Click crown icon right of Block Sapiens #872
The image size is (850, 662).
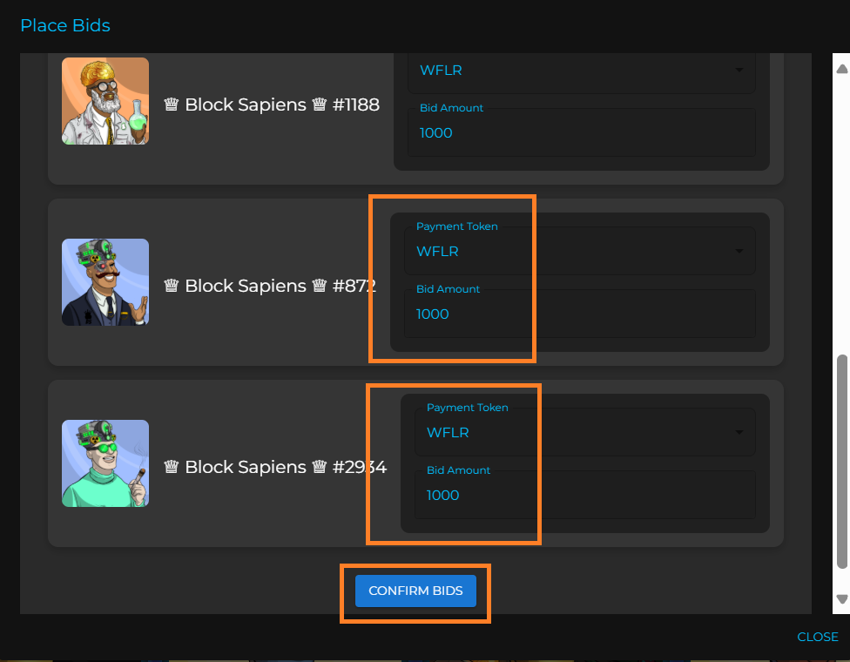[319, 287]
